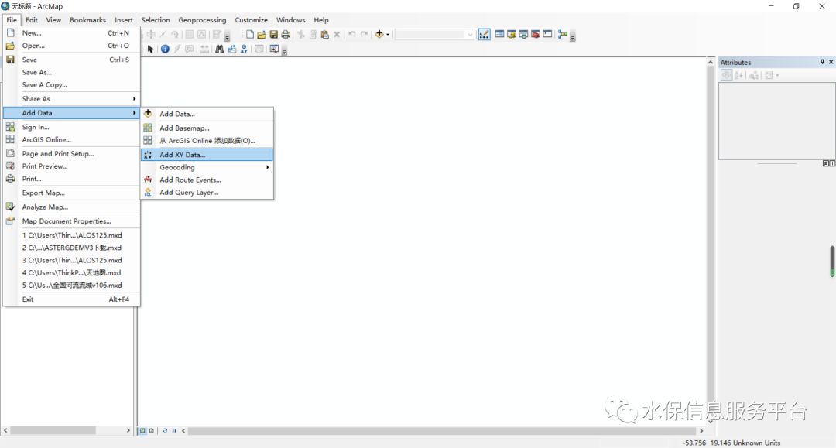This screenshot has width=836, height=448.
Task: Close the Attributes panel
Action: point(831,62)
